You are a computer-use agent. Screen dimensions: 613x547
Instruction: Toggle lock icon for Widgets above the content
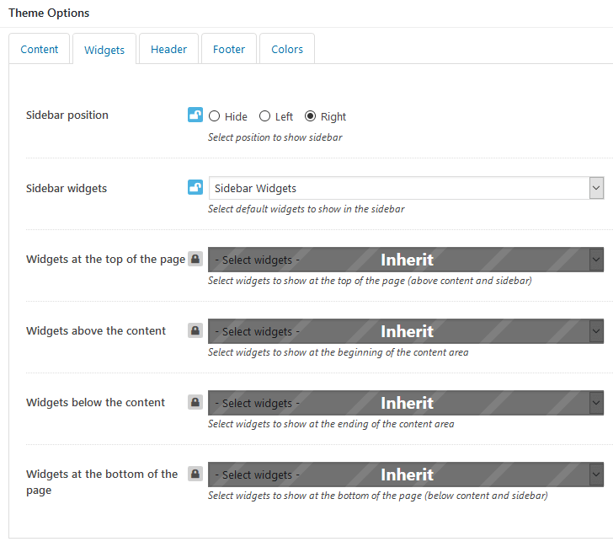(195, 330)
